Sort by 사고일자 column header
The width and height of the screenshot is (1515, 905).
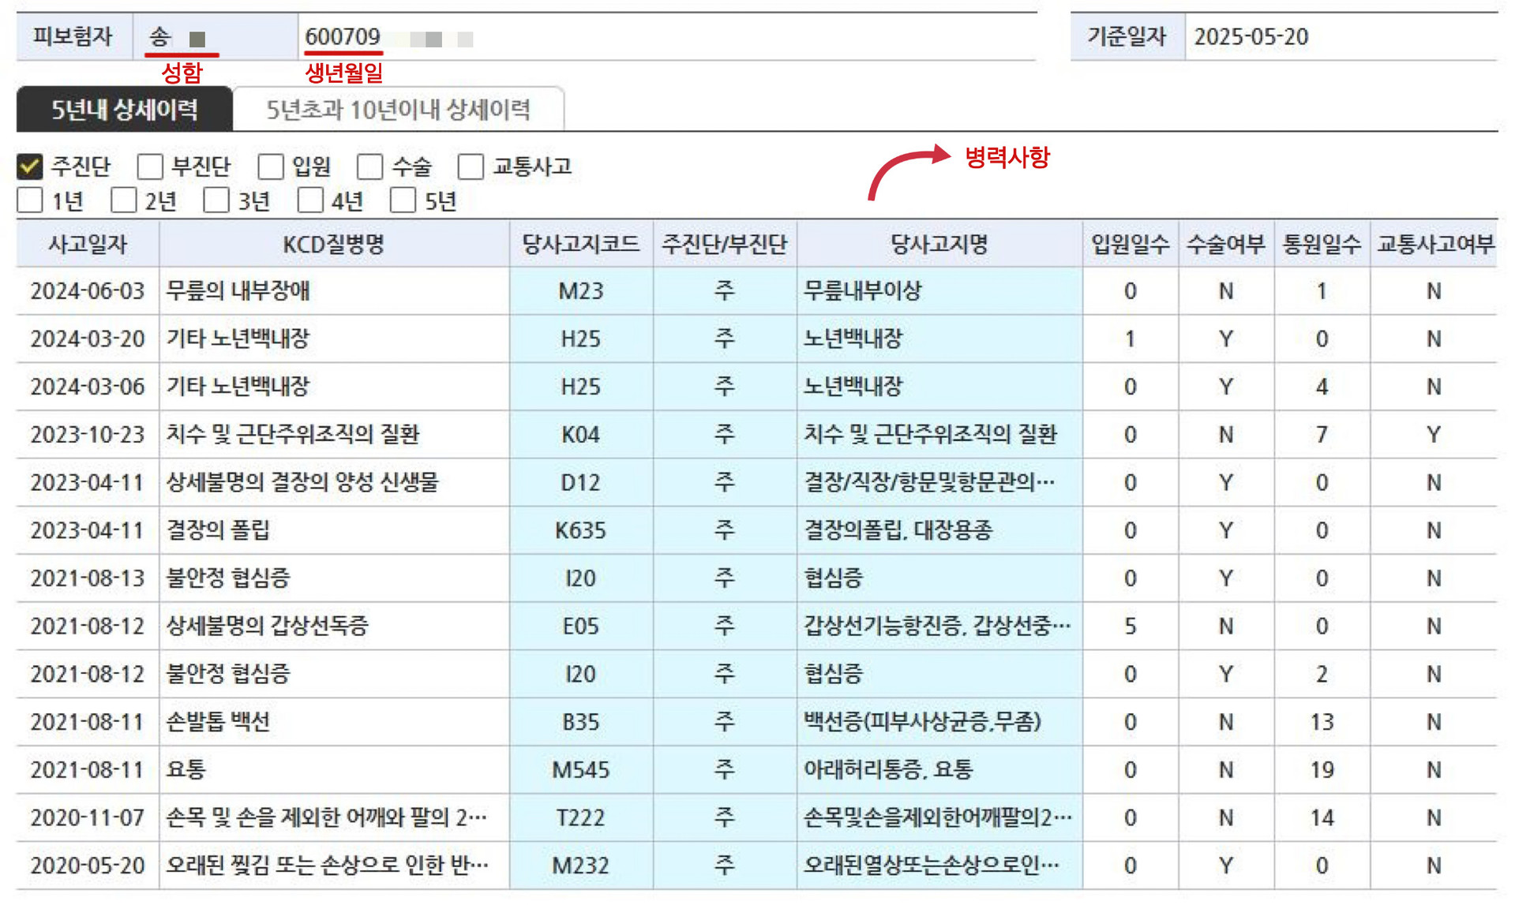88,244
